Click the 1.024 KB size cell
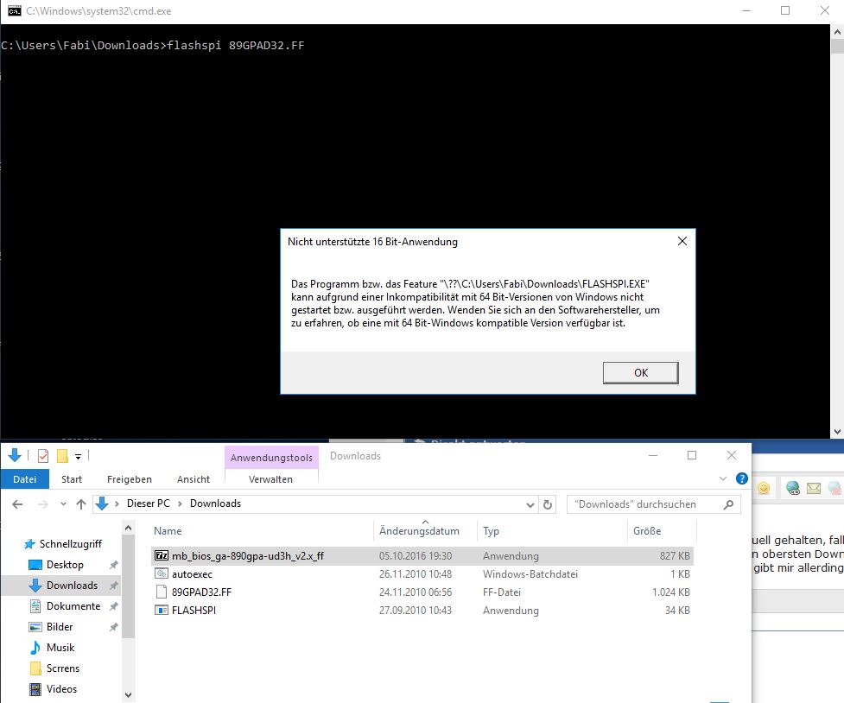Screen dimensions: 844x703 (x=671, y=592)
